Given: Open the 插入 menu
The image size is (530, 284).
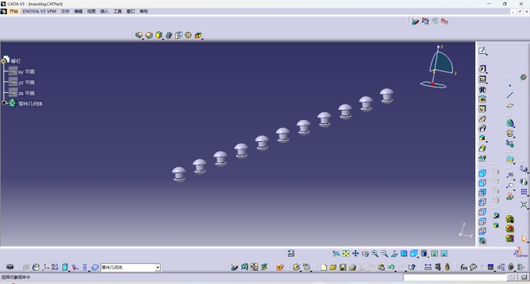Looking at the screenshot, I should [105, 11].
